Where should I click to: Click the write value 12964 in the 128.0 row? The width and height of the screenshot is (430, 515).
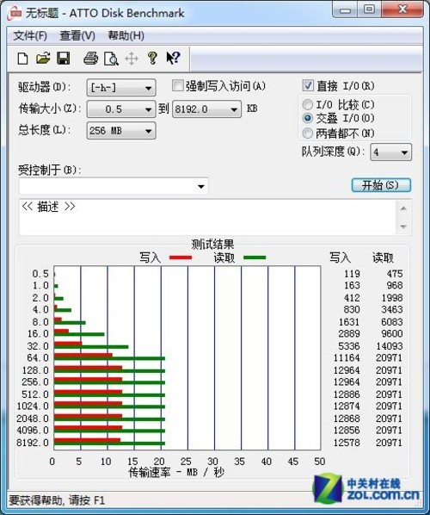347,370
